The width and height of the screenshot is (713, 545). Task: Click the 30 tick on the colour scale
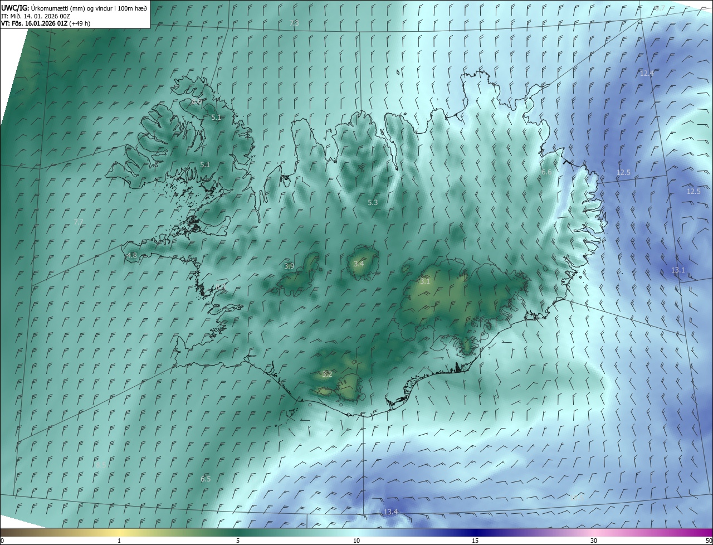pos(594,541)
